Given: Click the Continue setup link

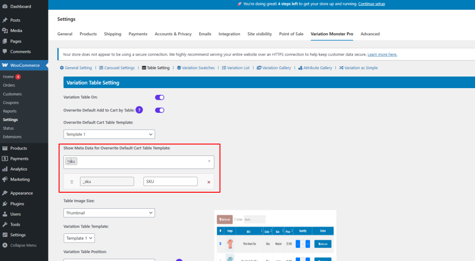Looking at the screenshot, I should (371, 4).
